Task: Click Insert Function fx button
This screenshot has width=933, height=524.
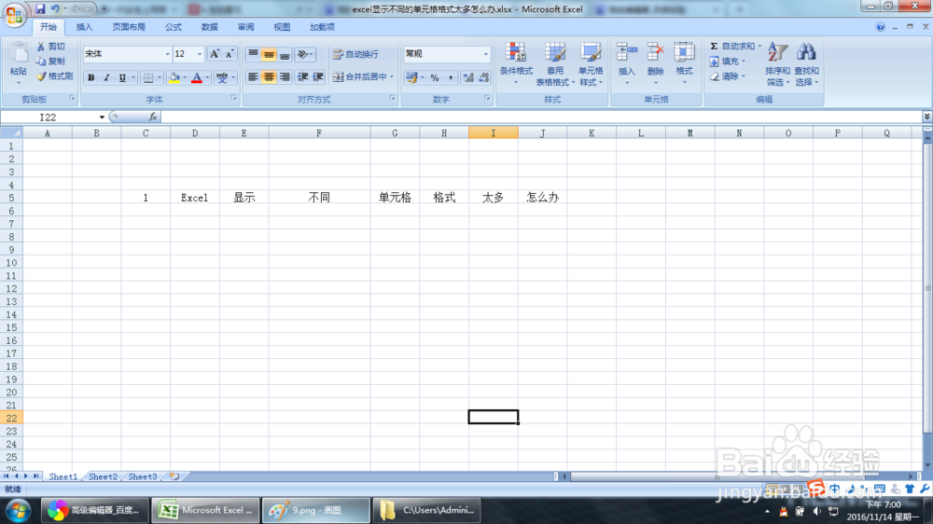Action: point(153,117)
